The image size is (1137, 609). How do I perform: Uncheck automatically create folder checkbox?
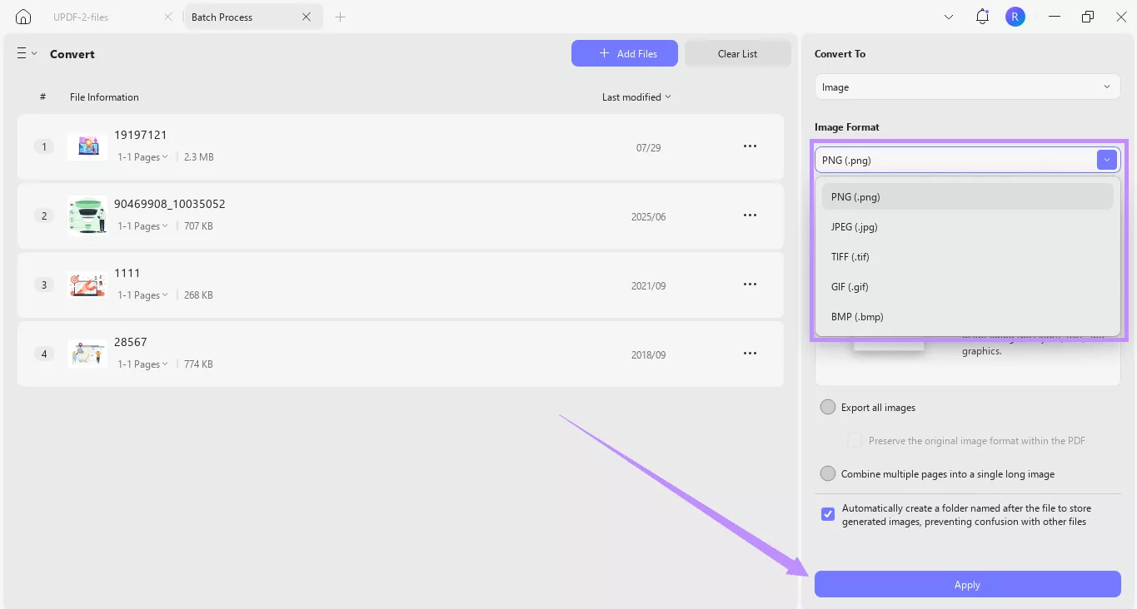[828, 514]
